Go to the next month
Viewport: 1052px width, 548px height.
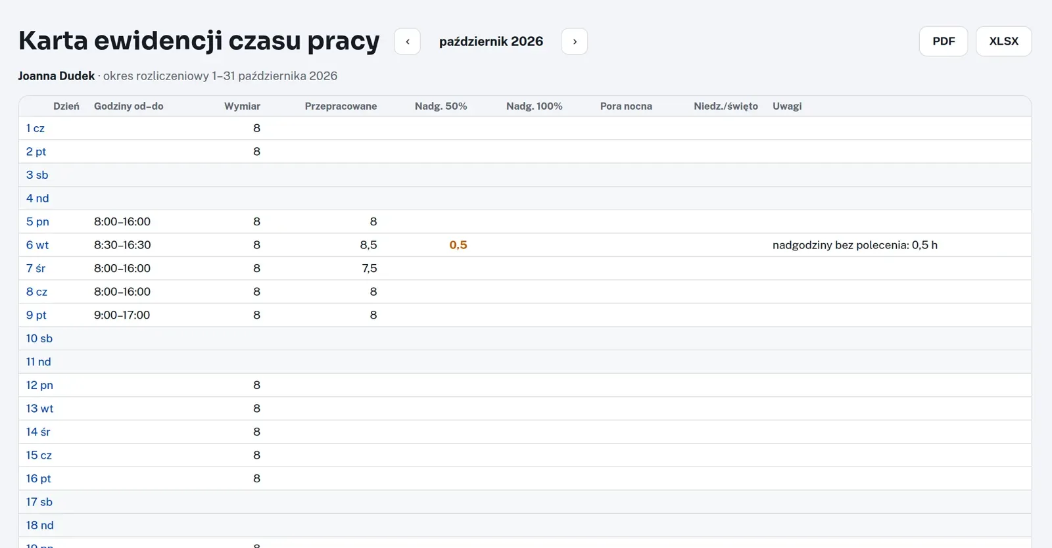[575, 41]
